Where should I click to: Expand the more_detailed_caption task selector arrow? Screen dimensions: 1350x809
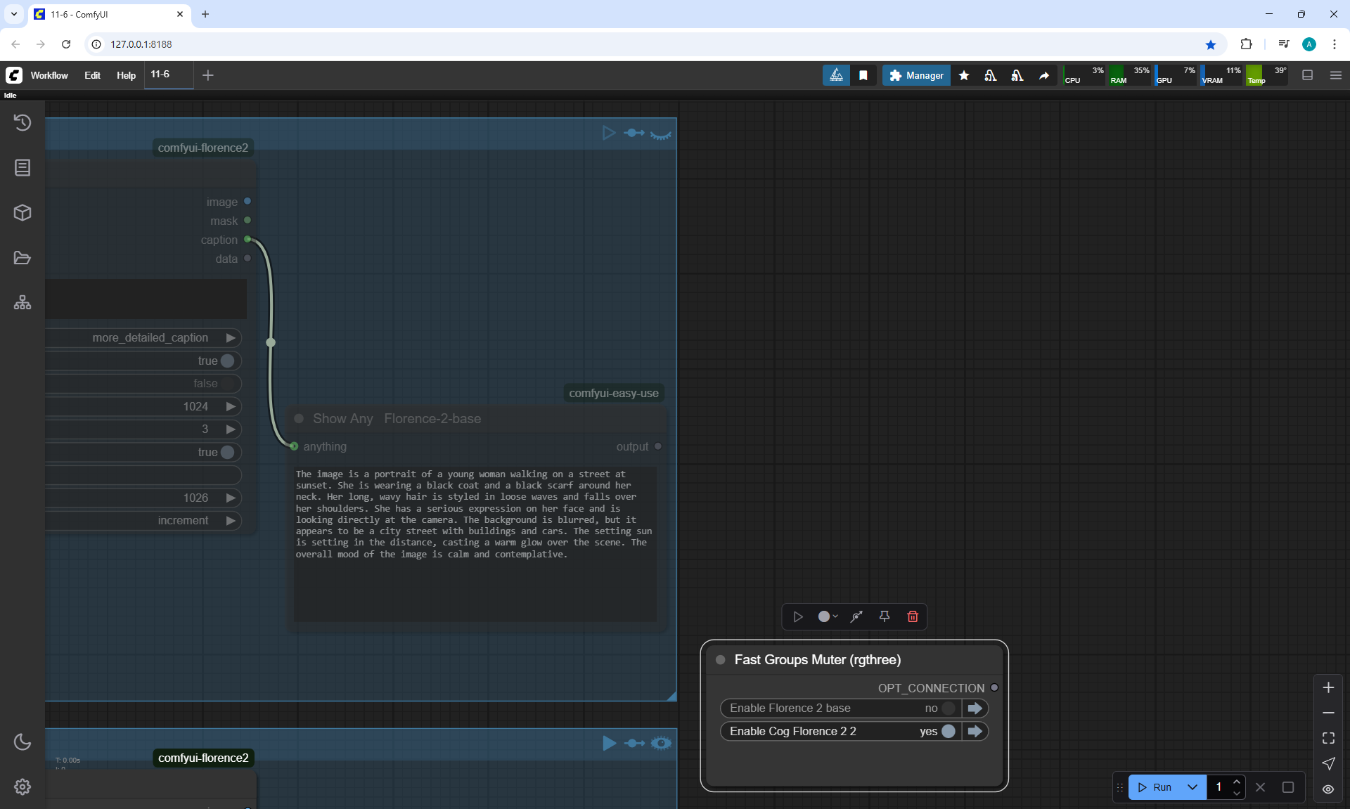coord(231,338)
